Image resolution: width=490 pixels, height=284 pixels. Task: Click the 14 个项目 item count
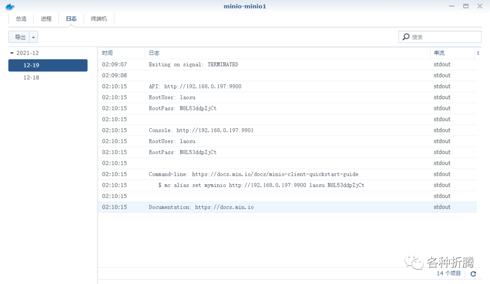pos(448,274)
